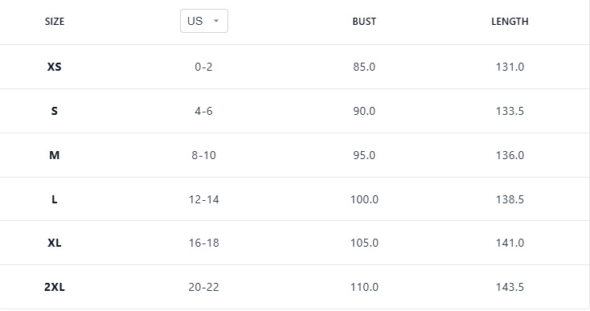This screenshot has width=590, height=311.
Task: Click the 100.0 bust measurement
Action: (364, 199)
